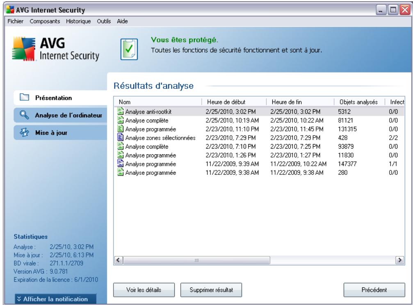Click the horizontal scrollbar left arrow
The width and height of the screenshot is (413, 305).
click(119, 260)
